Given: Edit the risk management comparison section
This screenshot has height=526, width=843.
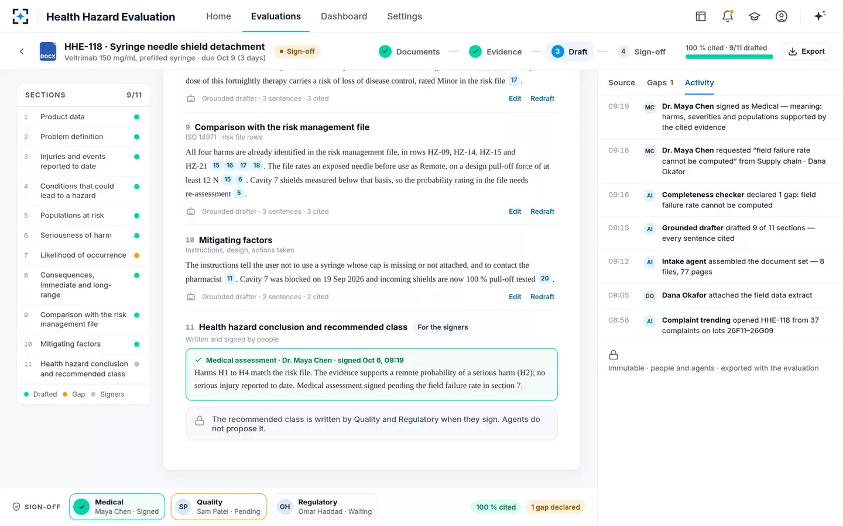Looking at the screenshot, I should 515,212.
